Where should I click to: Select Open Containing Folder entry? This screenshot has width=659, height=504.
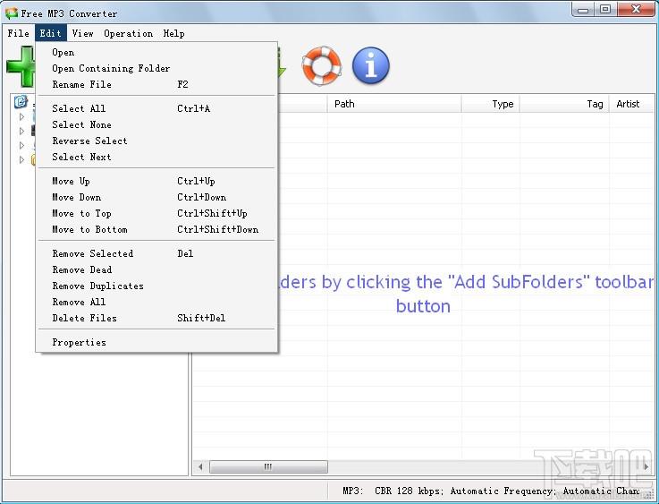pyautogui.click(x=156, y=68)
